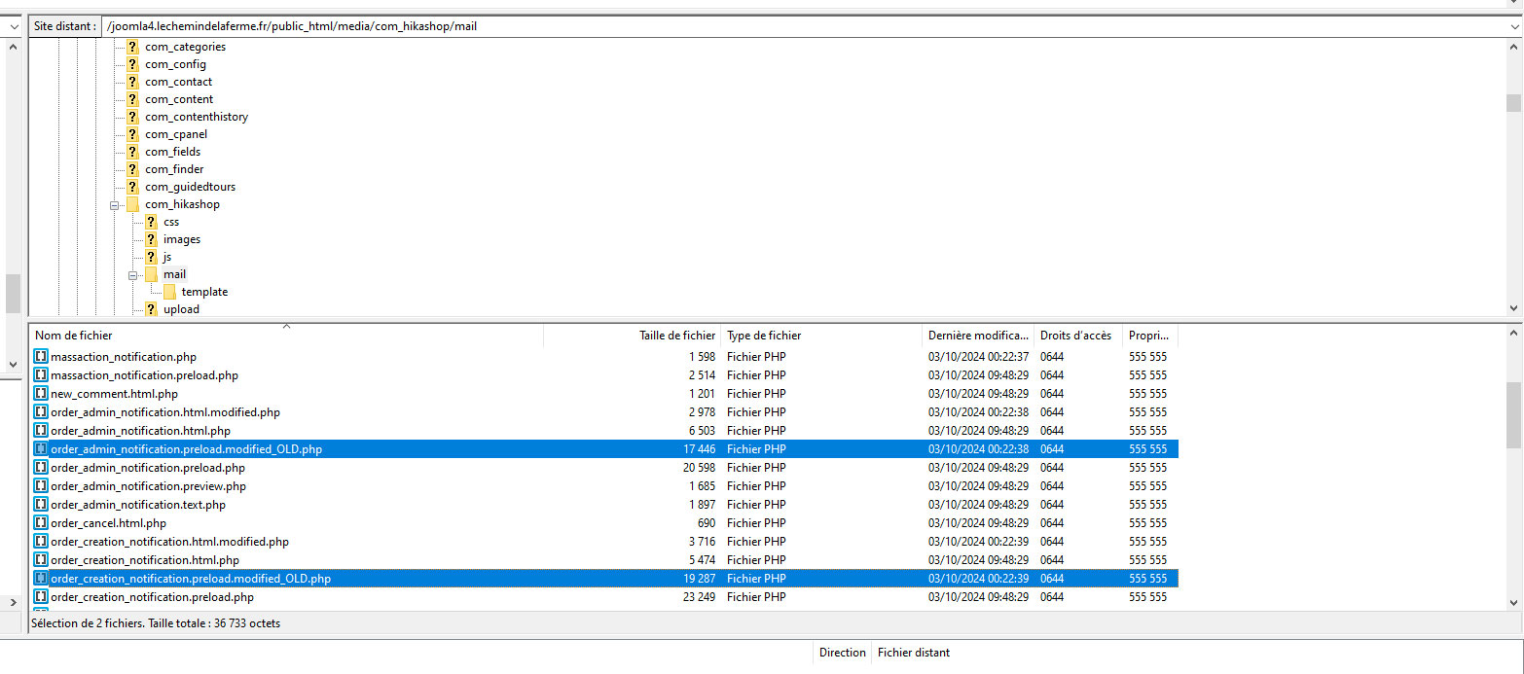Click the file list vertical scrollbar thumb

point(1513,415)
